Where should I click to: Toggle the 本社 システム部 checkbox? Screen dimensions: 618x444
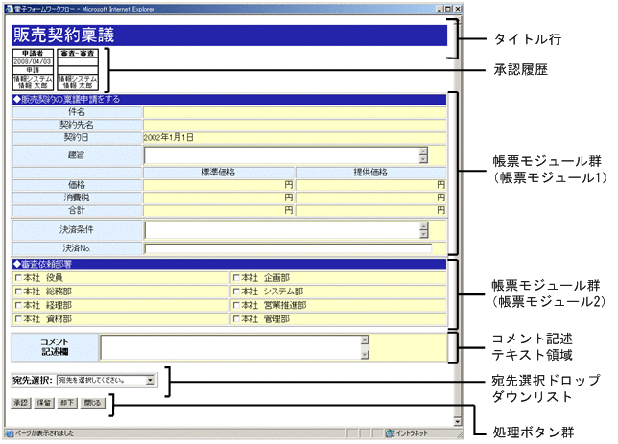pos(236,292)
